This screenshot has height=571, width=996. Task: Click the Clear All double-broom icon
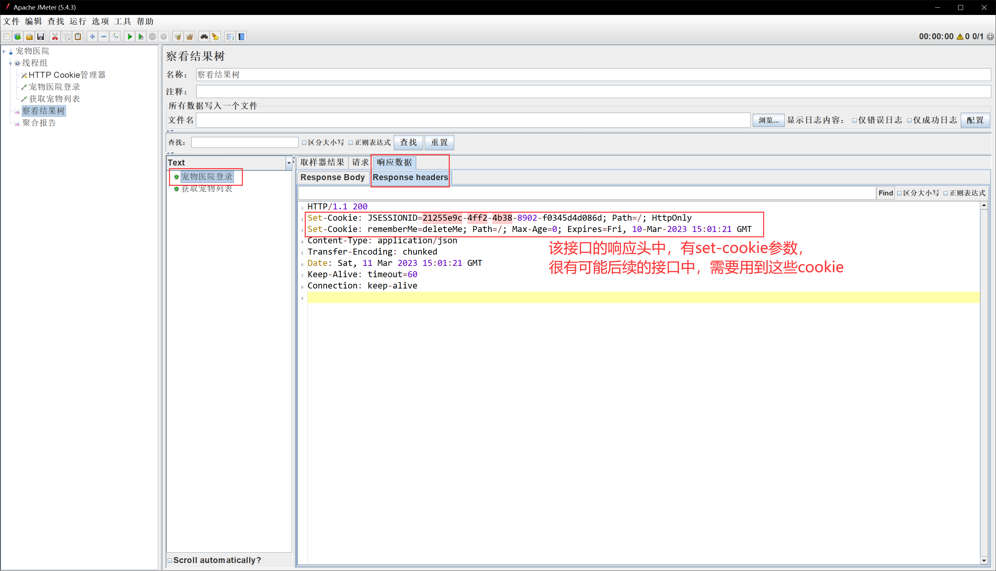pos(190,37)
